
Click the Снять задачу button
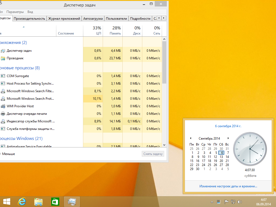153,154
